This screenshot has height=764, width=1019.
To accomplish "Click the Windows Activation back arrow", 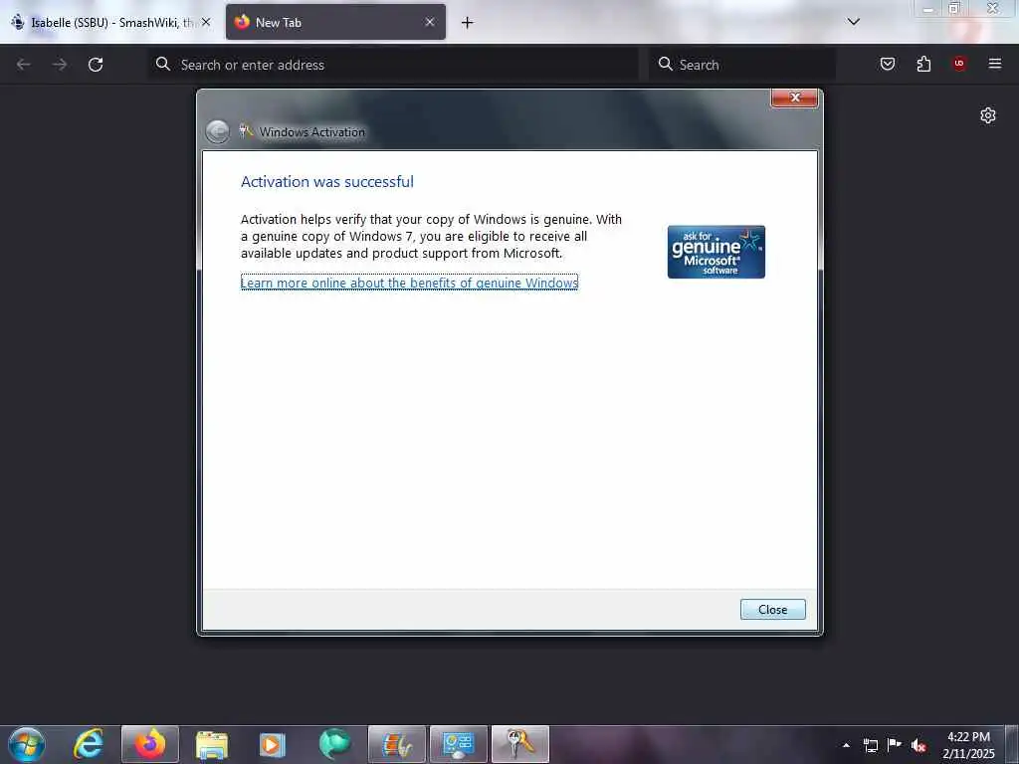I will pos(217,132).
